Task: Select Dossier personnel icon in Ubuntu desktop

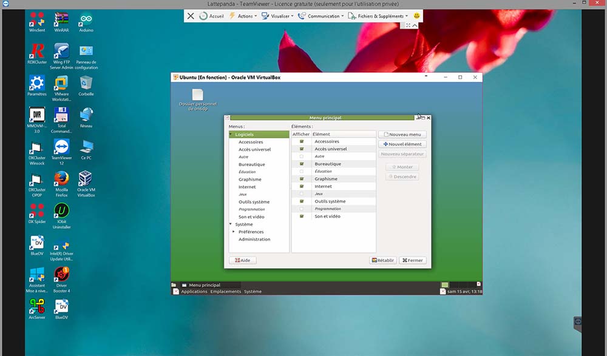Action: click(x=197, y=100)
